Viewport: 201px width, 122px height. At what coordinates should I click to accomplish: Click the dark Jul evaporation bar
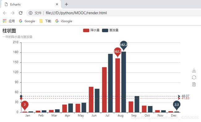[110, 83]
